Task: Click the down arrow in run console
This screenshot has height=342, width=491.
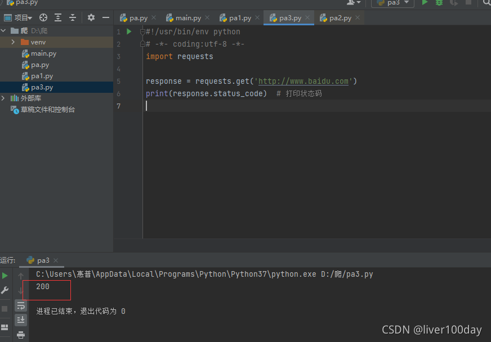Action: 21,291
